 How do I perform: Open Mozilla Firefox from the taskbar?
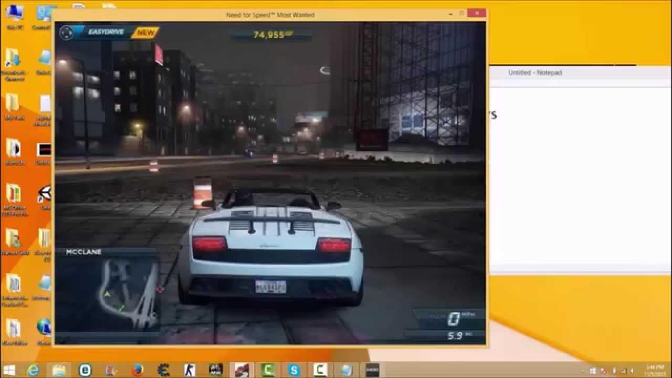tap(138, 370)
